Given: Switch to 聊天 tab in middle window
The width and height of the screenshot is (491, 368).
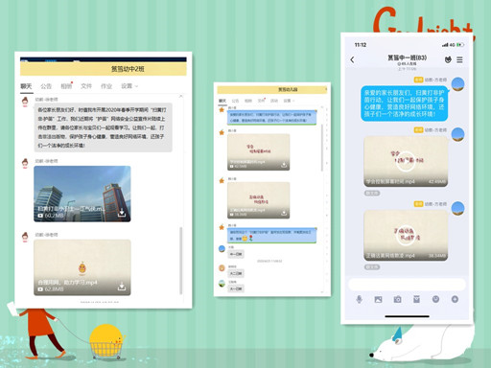Looking at the screenshot, I should point(222,101).
